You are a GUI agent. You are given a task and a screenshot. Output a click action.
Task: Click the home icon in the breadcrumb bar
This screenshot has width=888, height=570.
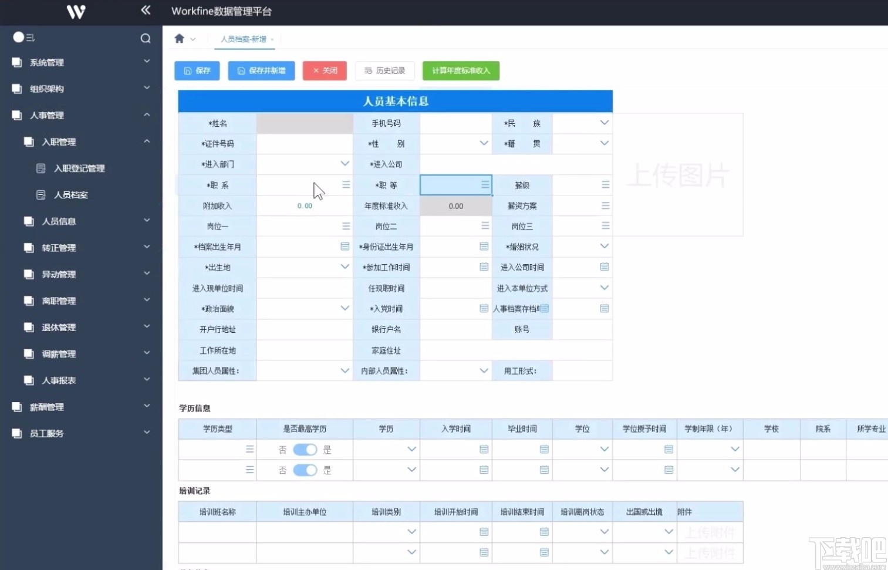point(179,38)
